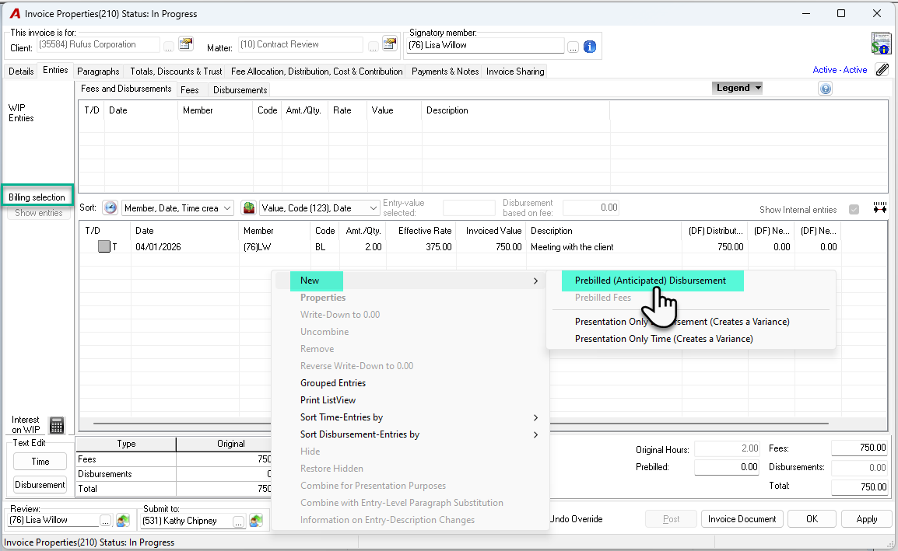Open the Interest on WIP calculator icon
Viewport: 898px width, 551px height.
click(57, 425)
